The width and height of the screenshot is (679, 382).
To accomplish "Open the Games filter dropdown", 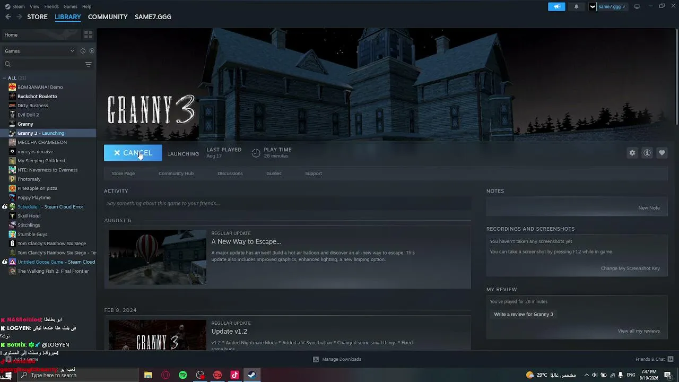I will 39,51.
